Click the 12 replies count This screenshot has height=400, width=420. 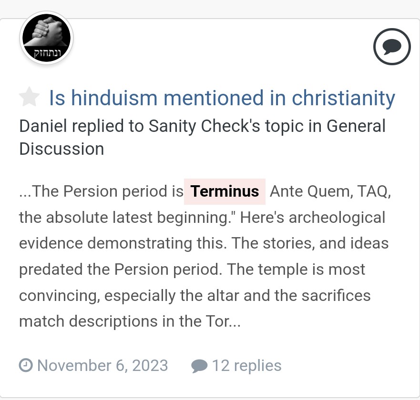pyautogui.click(x=246, y=366)
